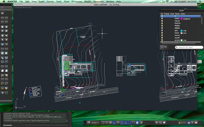
Task: Click the plus icon atop the tool palette
Action: 2,13
